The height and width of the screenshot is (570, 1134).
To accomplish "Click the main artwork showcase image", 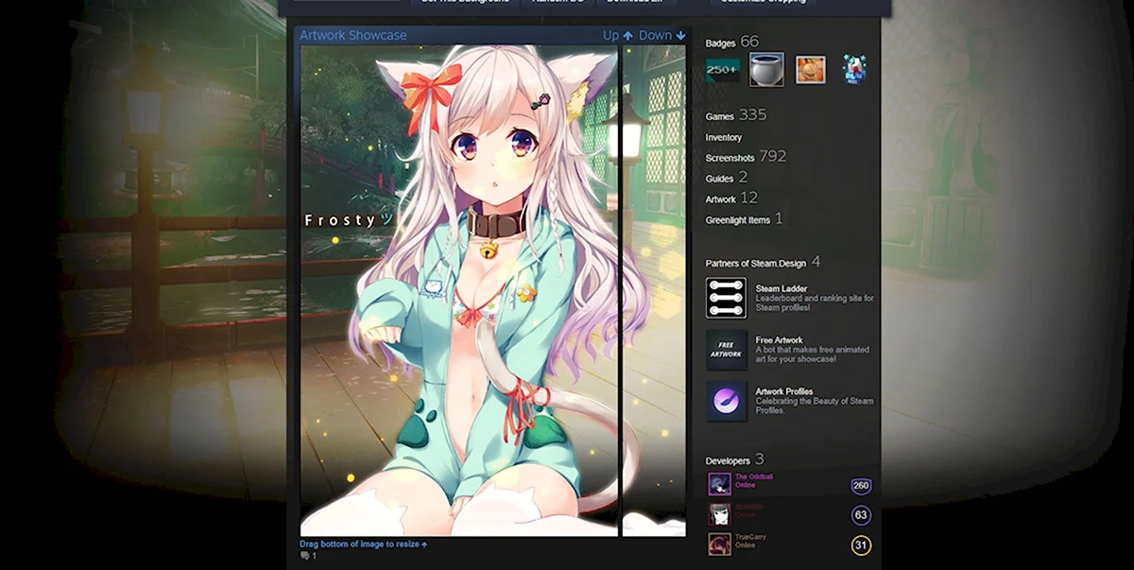I will (458, 290).
